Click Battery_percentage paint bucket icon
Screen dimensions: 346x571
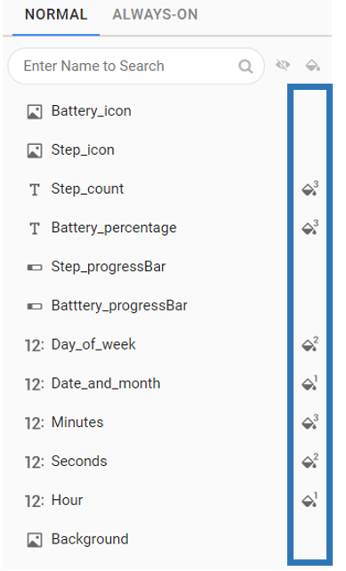point(310,228)
